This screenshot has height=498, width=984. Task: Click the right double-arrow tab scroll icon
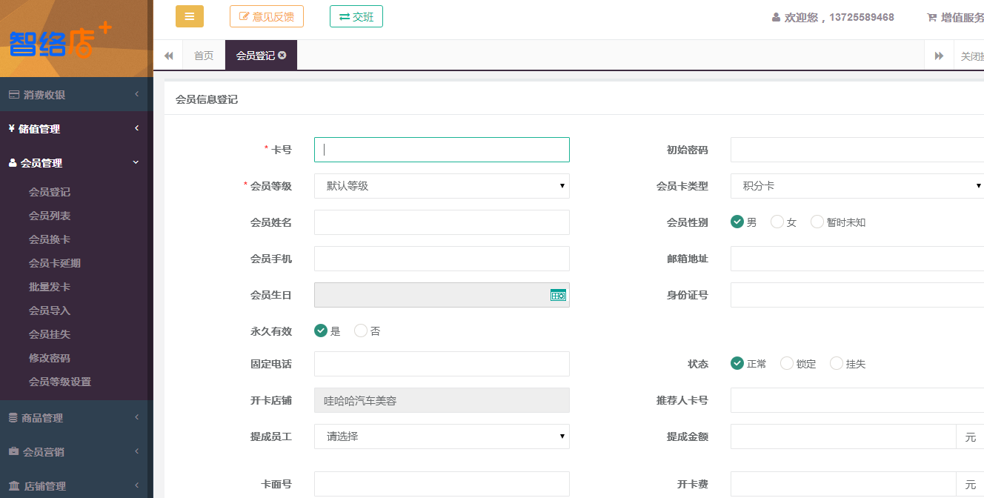coord(939,56)
